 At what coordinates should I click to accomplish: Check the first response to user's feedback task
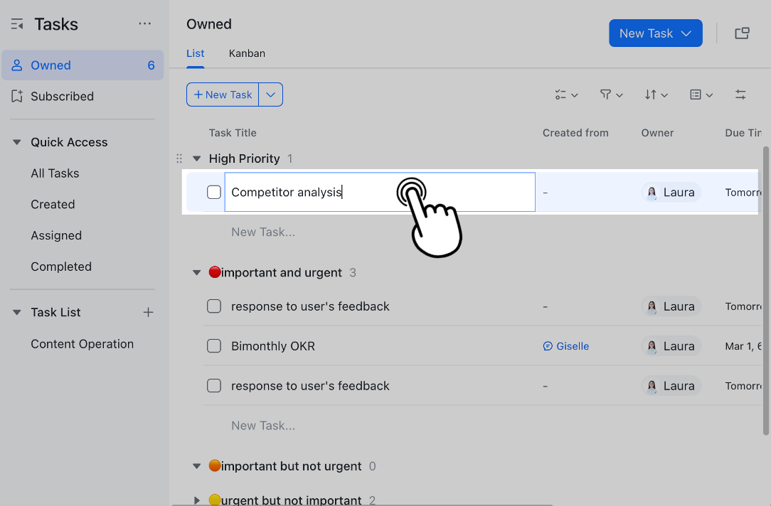[x=213, y=306]
